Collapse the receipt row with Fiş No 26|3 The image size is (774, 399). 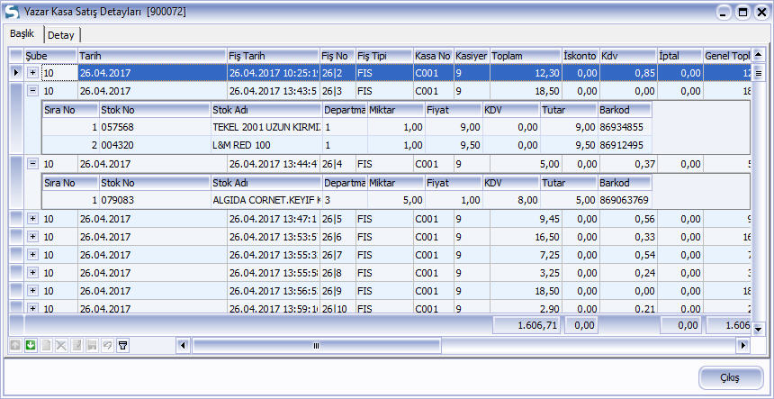click(33, 91)
